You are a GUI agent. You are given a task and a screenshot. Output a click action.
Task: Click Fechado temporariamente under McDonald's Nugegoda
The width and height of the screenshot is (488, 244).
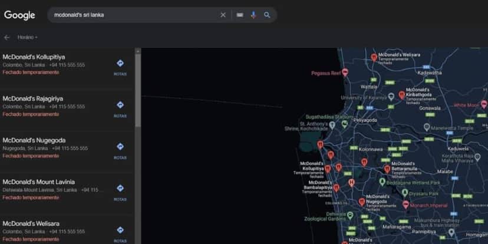[x=31, y=156]
